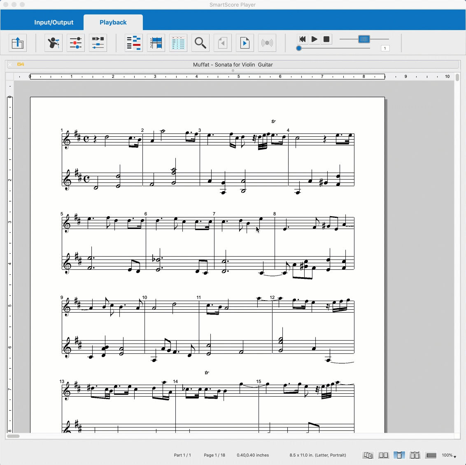Click the vertical scrollbar thumb
The width and height of the screenshot is (466, 465).
coord(457,77)
